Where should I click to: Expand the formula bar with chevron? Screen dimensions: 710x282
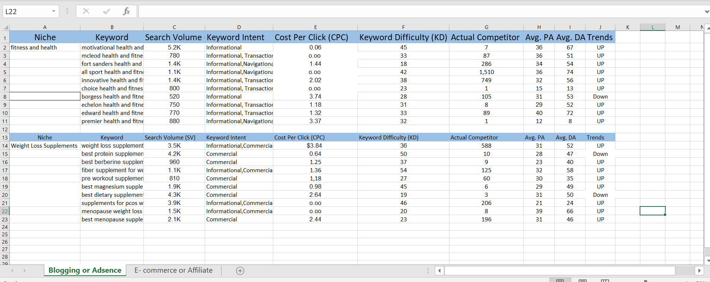[706, 12]
